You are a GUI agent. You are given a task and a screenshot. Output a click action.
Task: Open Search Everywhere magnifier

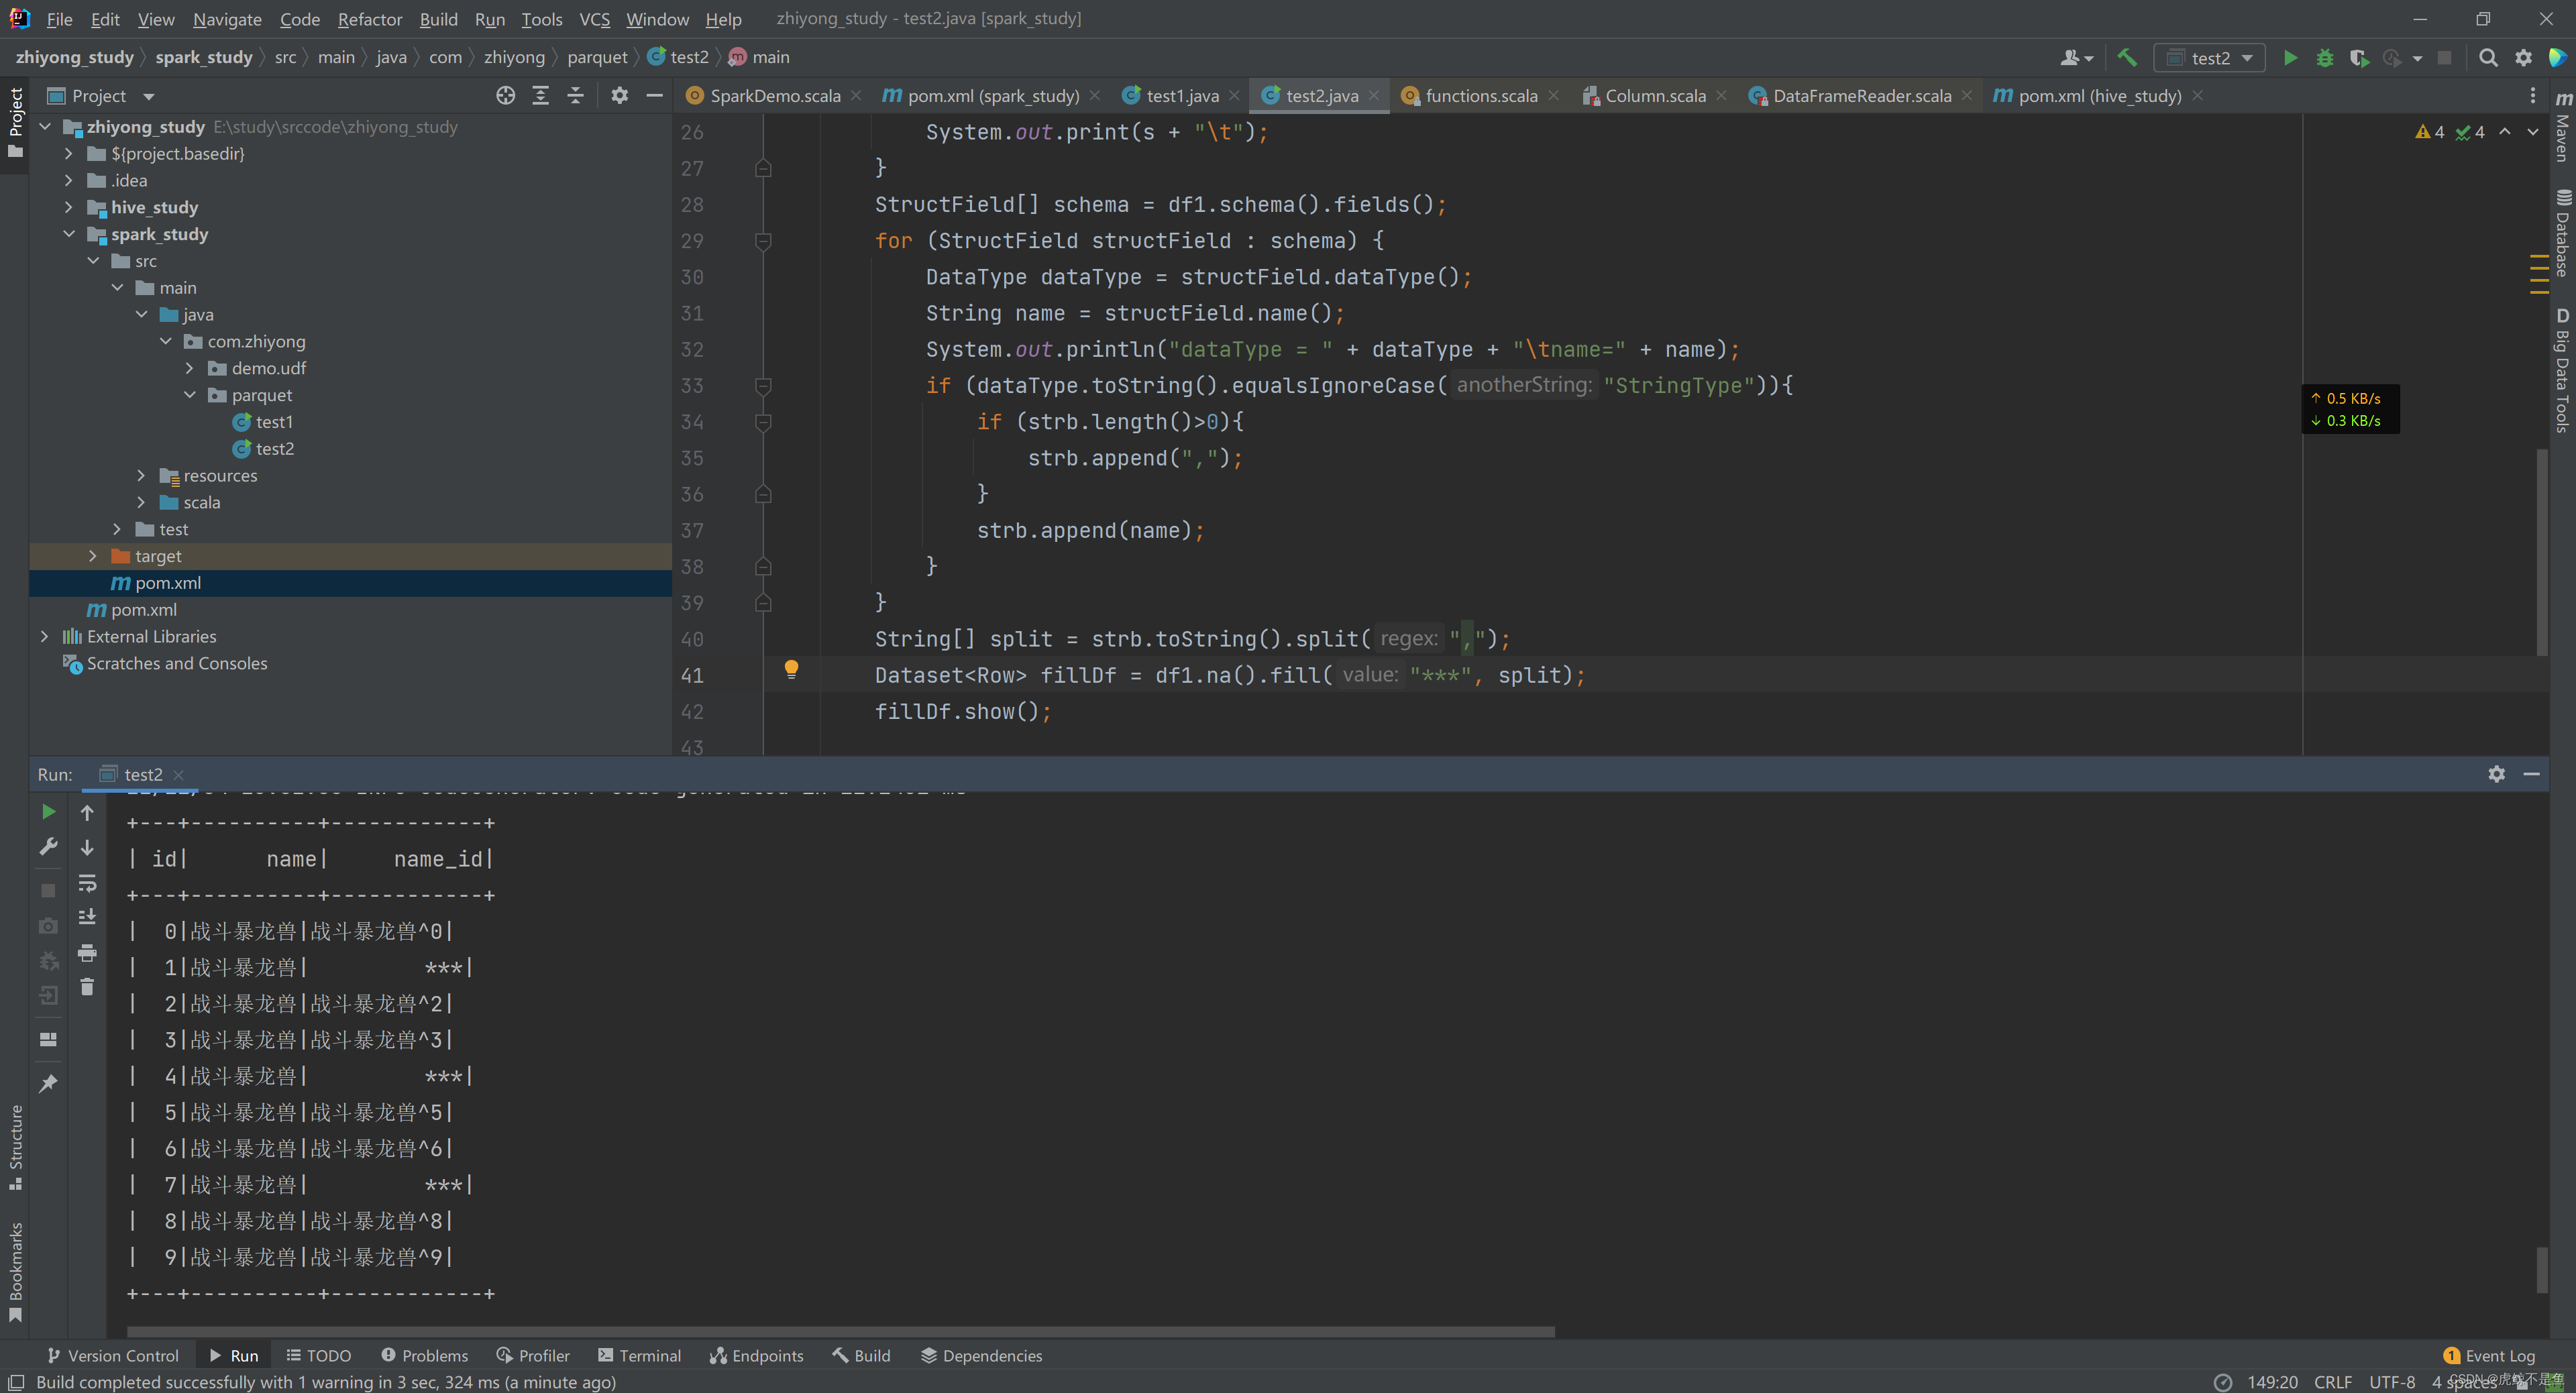[2489, 58]
